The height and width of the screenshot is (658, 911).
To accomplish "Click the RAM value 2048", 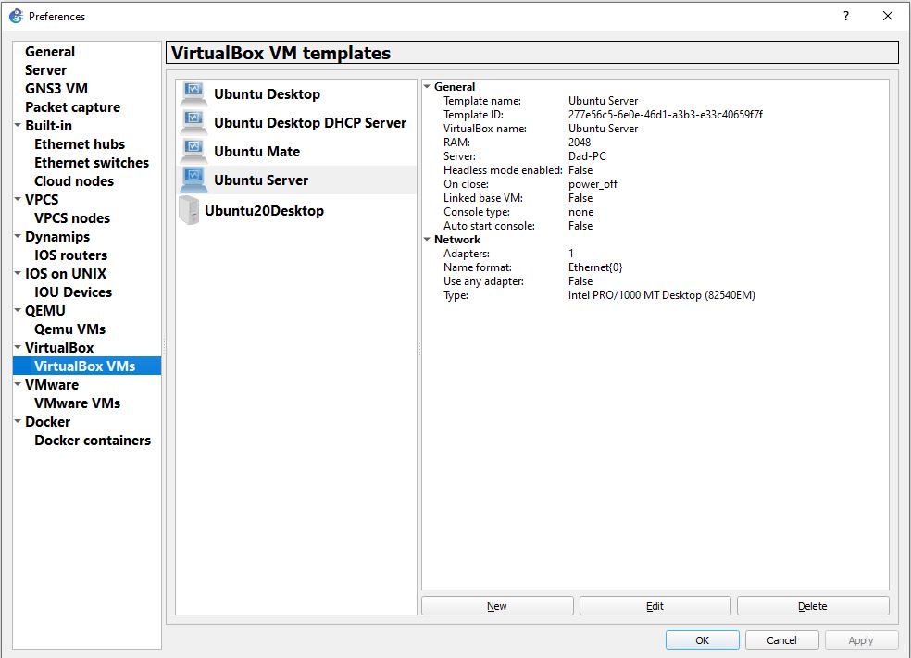I will point(580,143).
